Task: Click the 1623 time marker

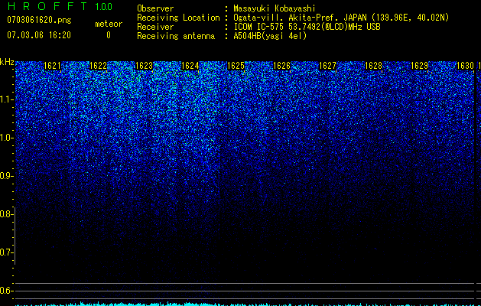Action: [x=145, y=66]
